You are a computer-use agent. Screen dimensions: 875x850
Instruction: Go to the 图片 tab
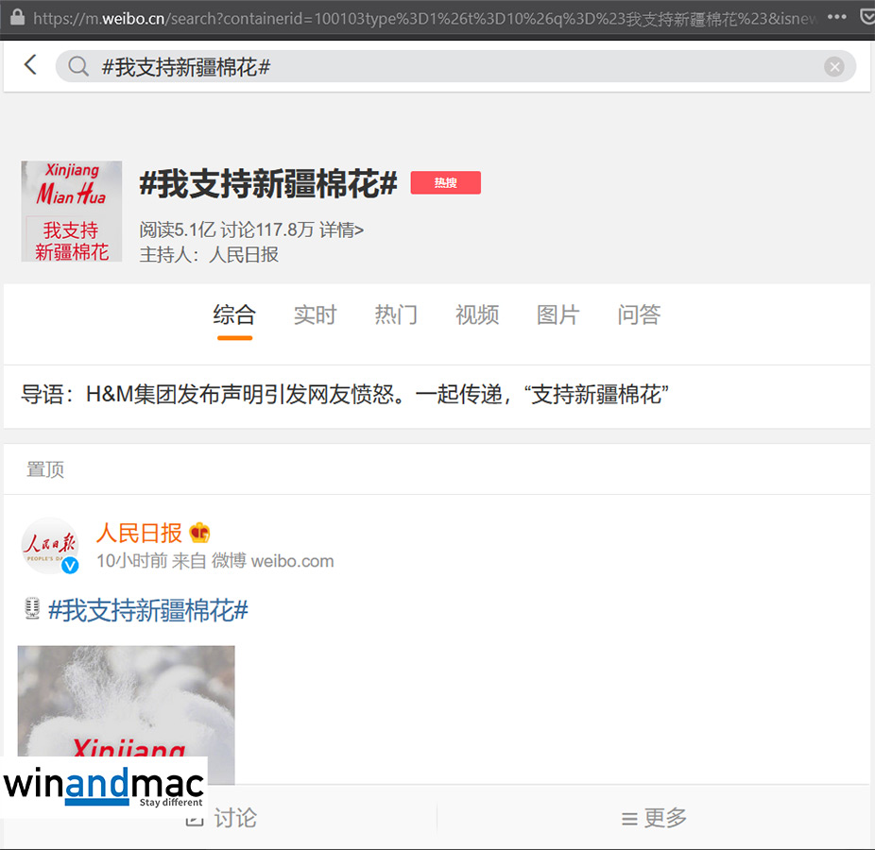pyautogui.click(x=558, y=314)
